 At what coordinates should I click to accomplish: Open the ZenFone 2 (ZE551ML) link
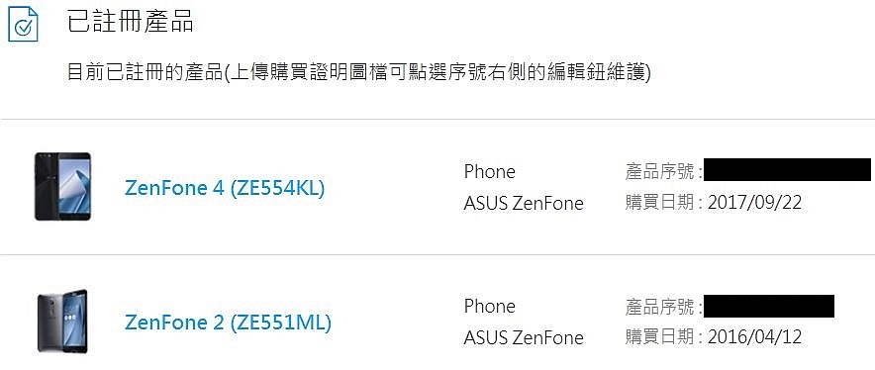pyautogui.click(x=228, y=322)
